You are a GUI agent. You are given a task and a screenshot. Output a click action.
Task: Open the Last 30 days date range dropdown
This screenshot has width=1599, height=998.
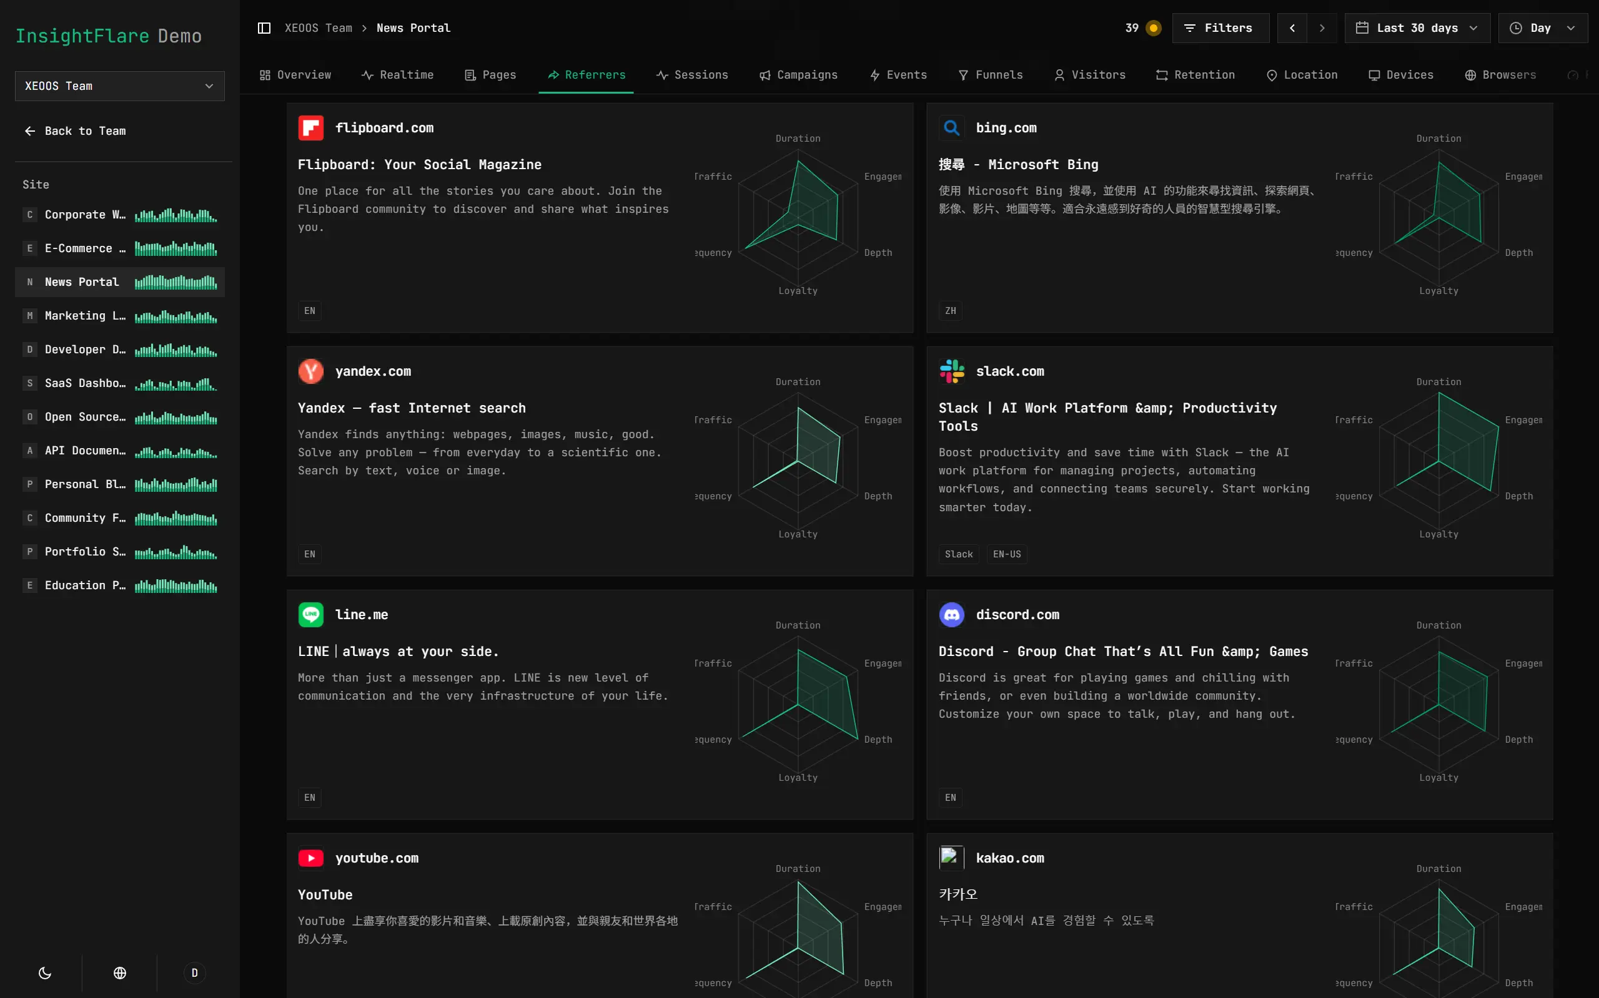pos(1417,27)
